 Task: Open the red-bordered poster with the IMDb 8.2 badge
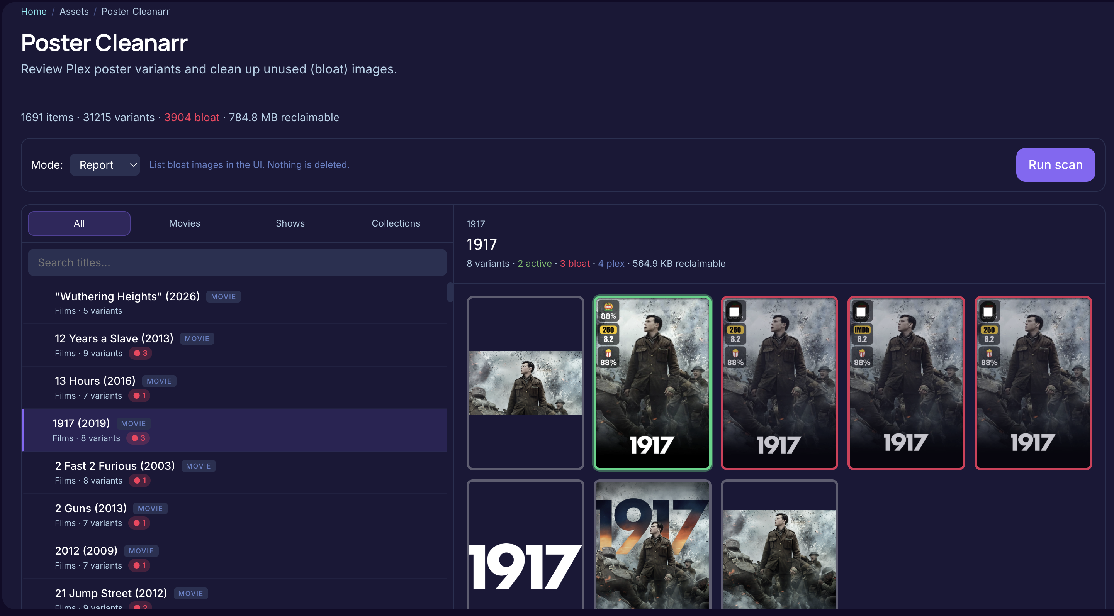pos(906,383)
